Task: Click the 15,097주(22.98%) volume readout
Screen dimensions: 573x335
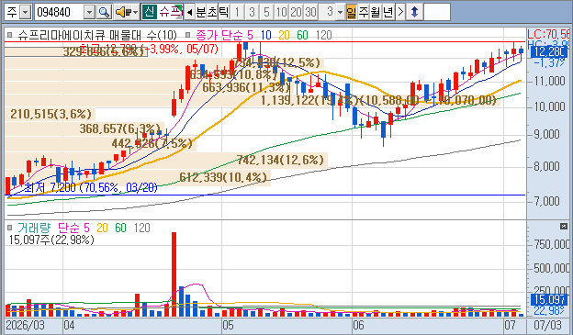Action: tap(51, 240)
